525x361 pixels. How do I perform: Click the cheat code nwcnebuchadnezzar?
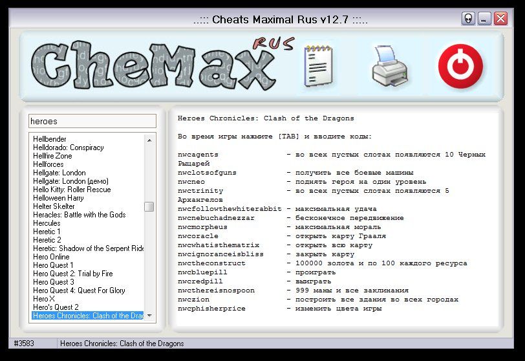pos(216,218)
